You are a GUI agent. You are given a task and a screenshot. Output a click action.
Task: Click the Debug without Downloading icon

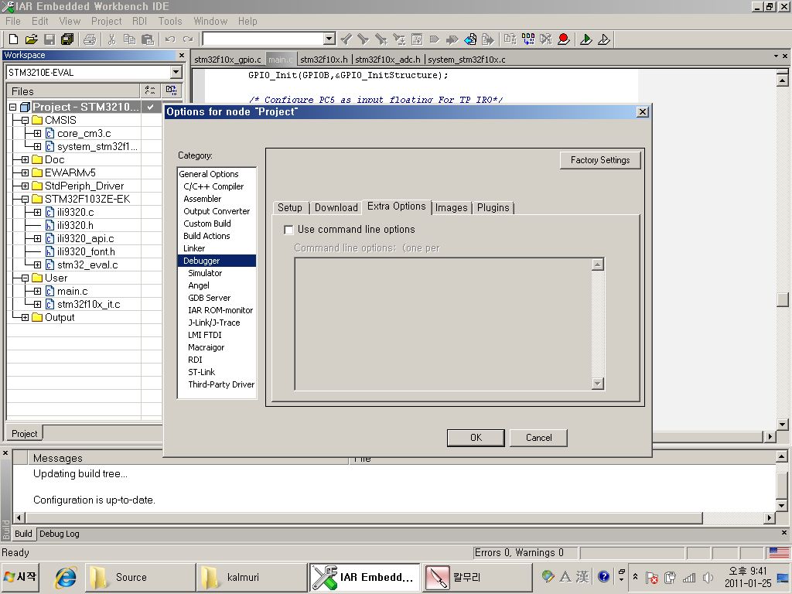(x=604, y=39)
